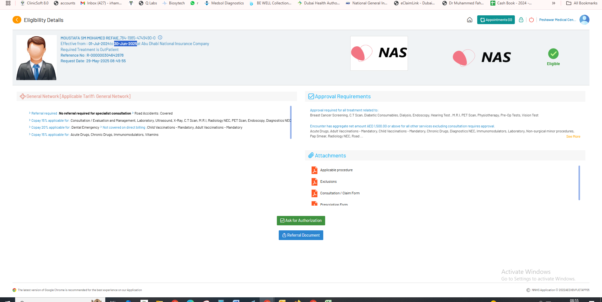602x302 pixels.
Task: Click See More in Approval Requirements
Action: click(x=573, y=137)
